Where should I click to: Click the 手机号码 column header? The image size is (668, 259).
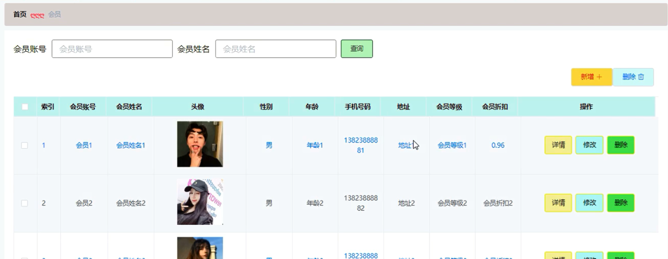pos(358,107)
